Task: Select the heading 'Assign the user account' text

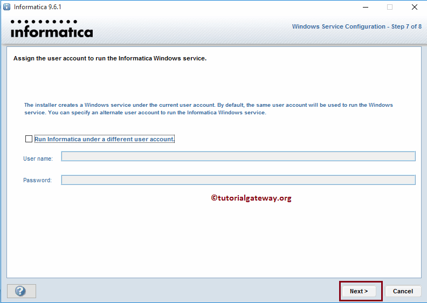Action: point(110,58)
